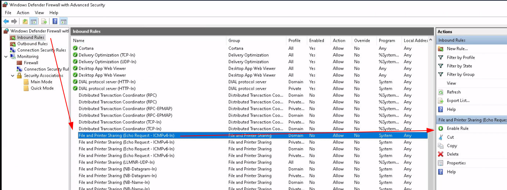Click the Export List icon in Actions pane
Image resolution: width=507 pixels, height=190 pixels.
[x=441, y=101]
